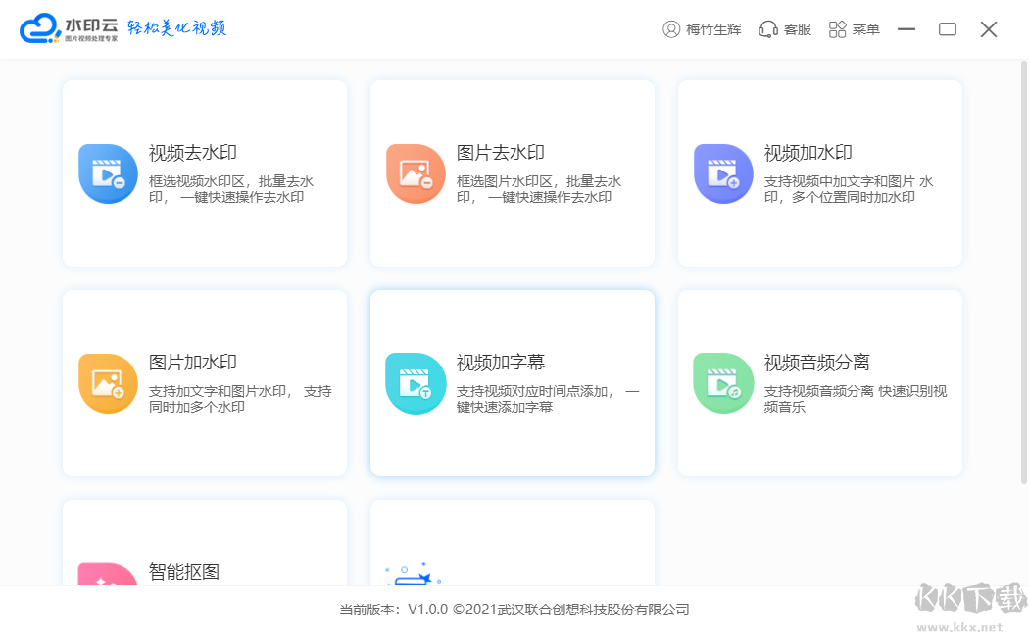Click the user profile avatar icon

tap(669, 28)
